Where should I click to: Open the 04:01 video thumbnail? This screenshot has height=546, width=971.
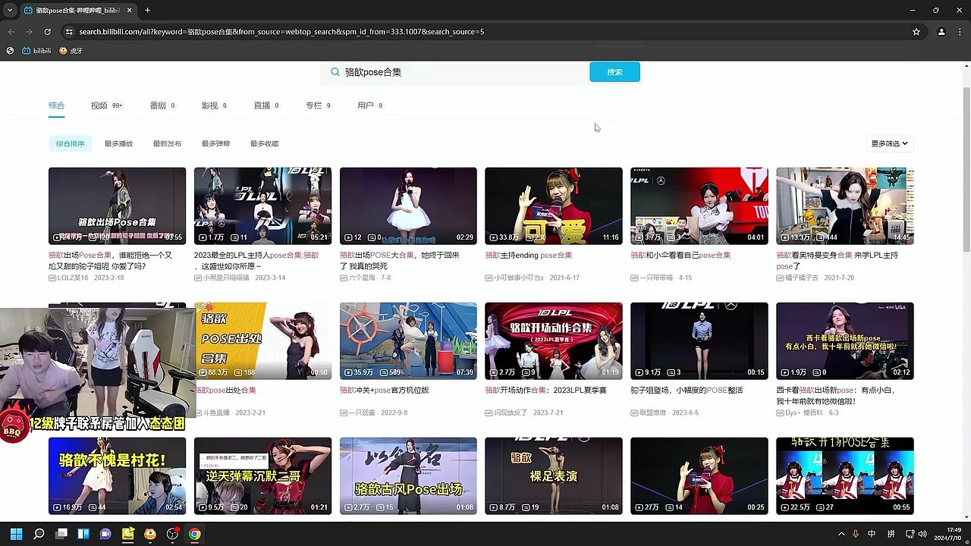coord(699,206)
